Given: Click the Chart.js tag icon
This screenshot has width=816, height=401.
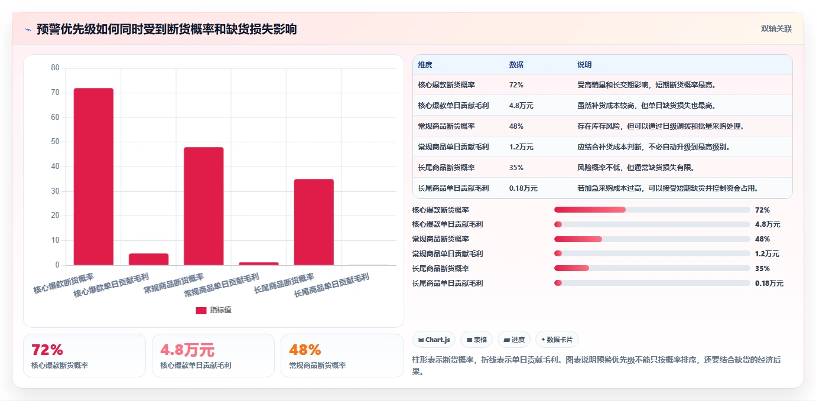Looking at the screenshot, I should pos(421,340).
